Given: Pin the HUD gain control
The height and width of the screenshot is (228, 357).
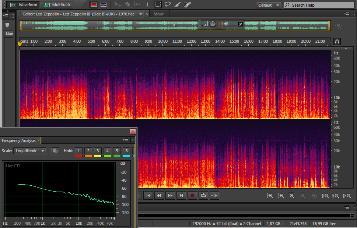Looking at the screenshot, I should 241,24.
